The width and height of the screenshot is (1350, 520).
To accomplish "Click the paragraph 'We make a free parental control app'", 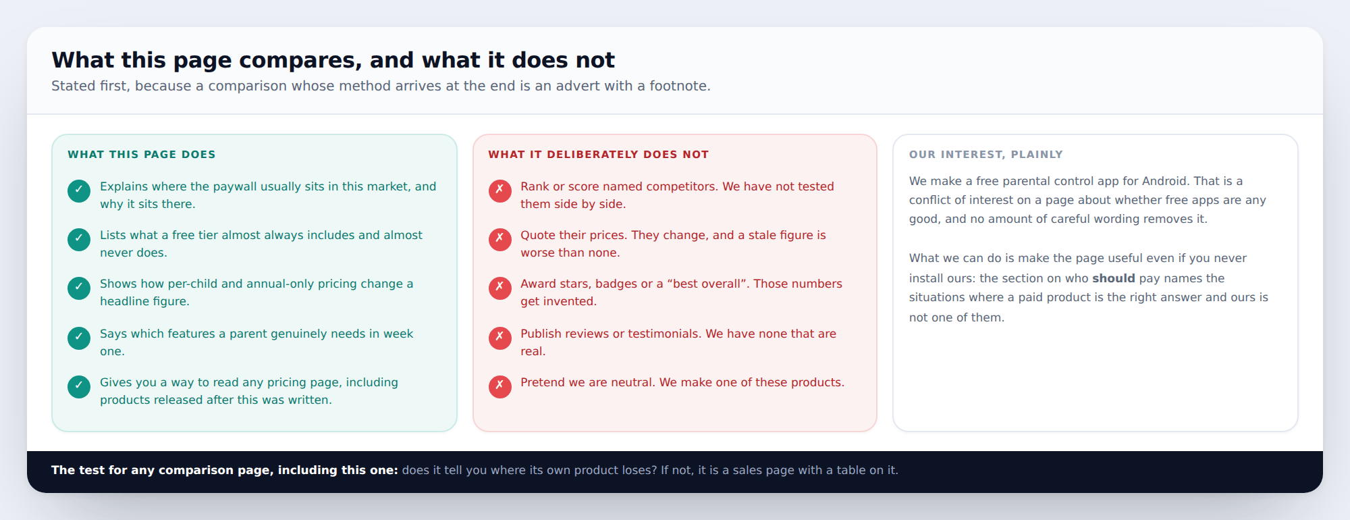I will (1087, 200).
